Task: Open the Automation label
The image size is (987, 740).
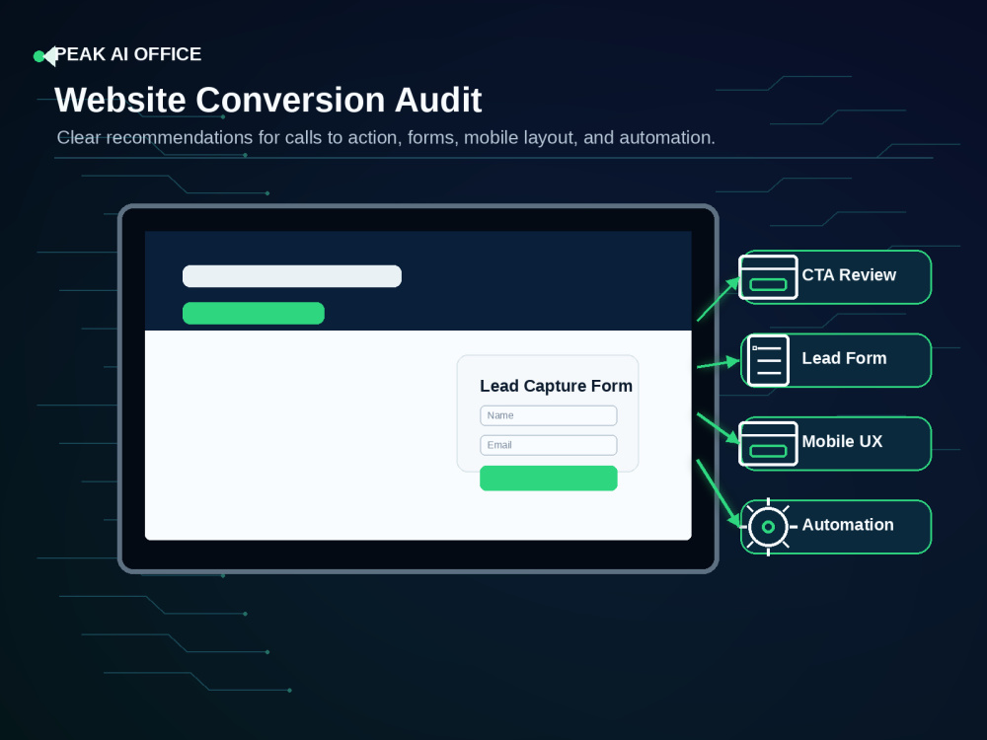Action: [x=847, y=525]
